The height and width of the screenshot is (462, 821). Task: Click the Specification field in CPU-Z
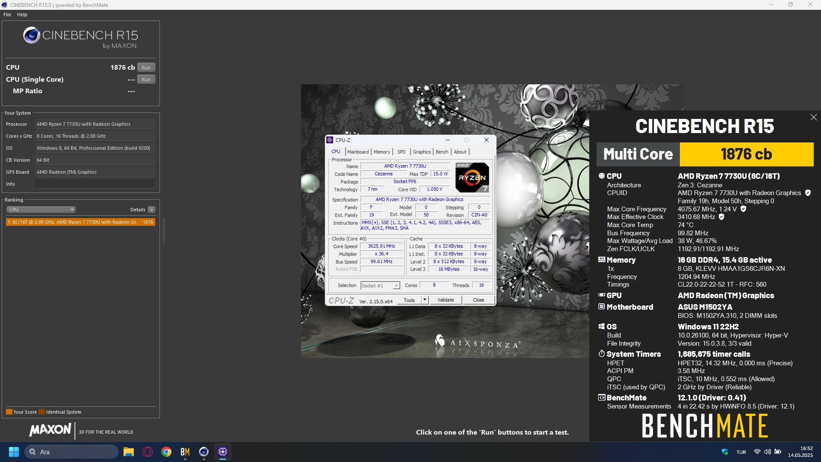click(425, 200)
